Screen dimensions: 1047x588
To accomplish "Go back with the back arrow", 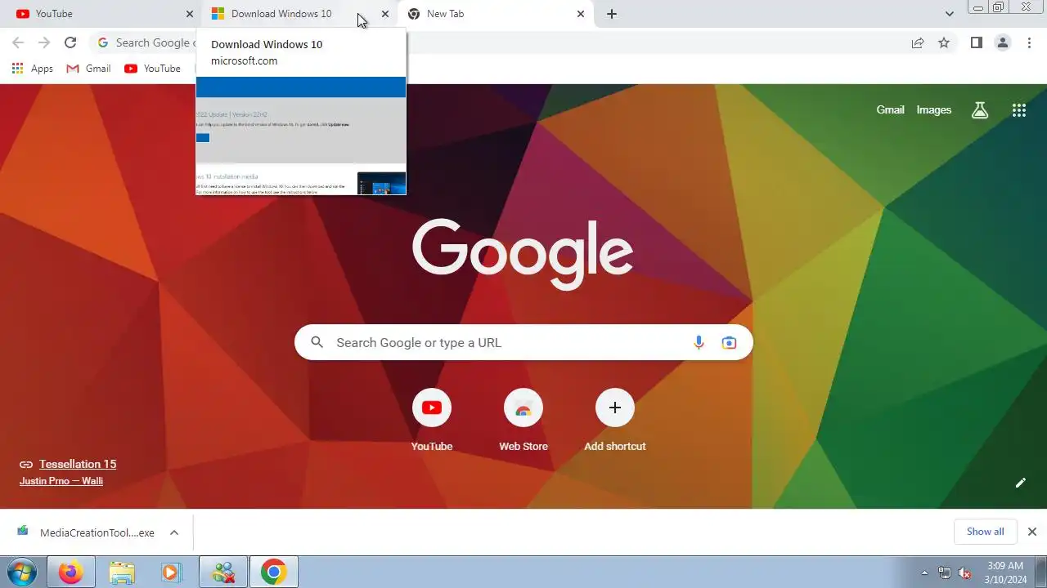I will [18, 42].
